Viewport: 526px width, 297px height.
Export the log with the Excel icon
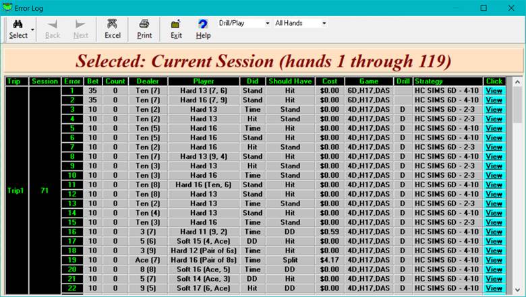[x=112, y=29]
